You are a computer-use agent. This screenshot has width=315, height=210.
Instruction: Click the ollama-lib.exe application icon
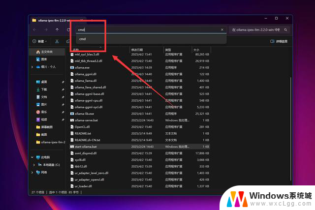[72, 114]
